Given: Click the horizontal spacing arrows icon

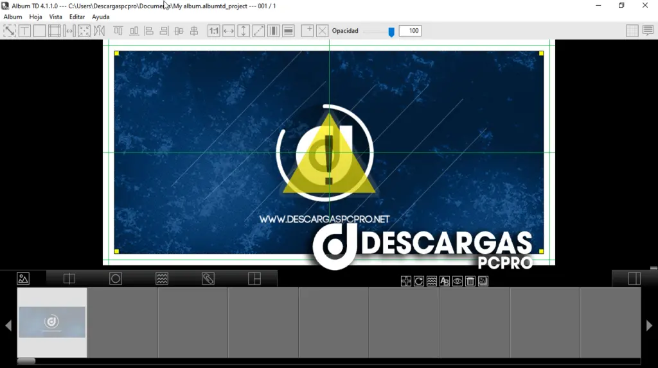Looking at the screenshot, I should [69, 31].
